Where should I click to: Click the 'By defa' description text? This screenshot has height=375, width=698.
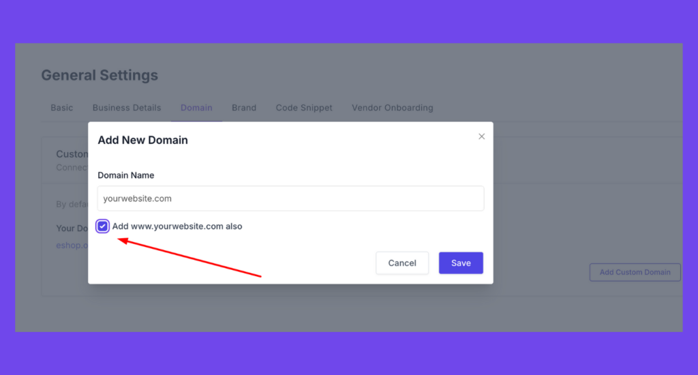tap(72, 205)
